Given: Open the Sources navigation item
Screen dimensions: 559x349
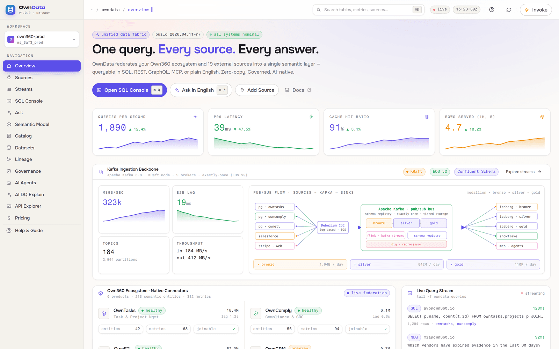Looking at the screenshot, I should point(42,78).
